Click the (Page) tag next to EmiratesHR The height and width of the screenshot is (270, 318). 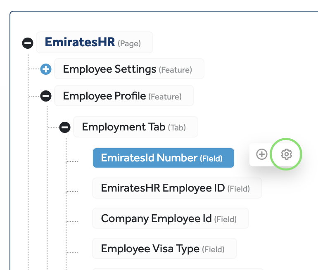tap(129, 43)
